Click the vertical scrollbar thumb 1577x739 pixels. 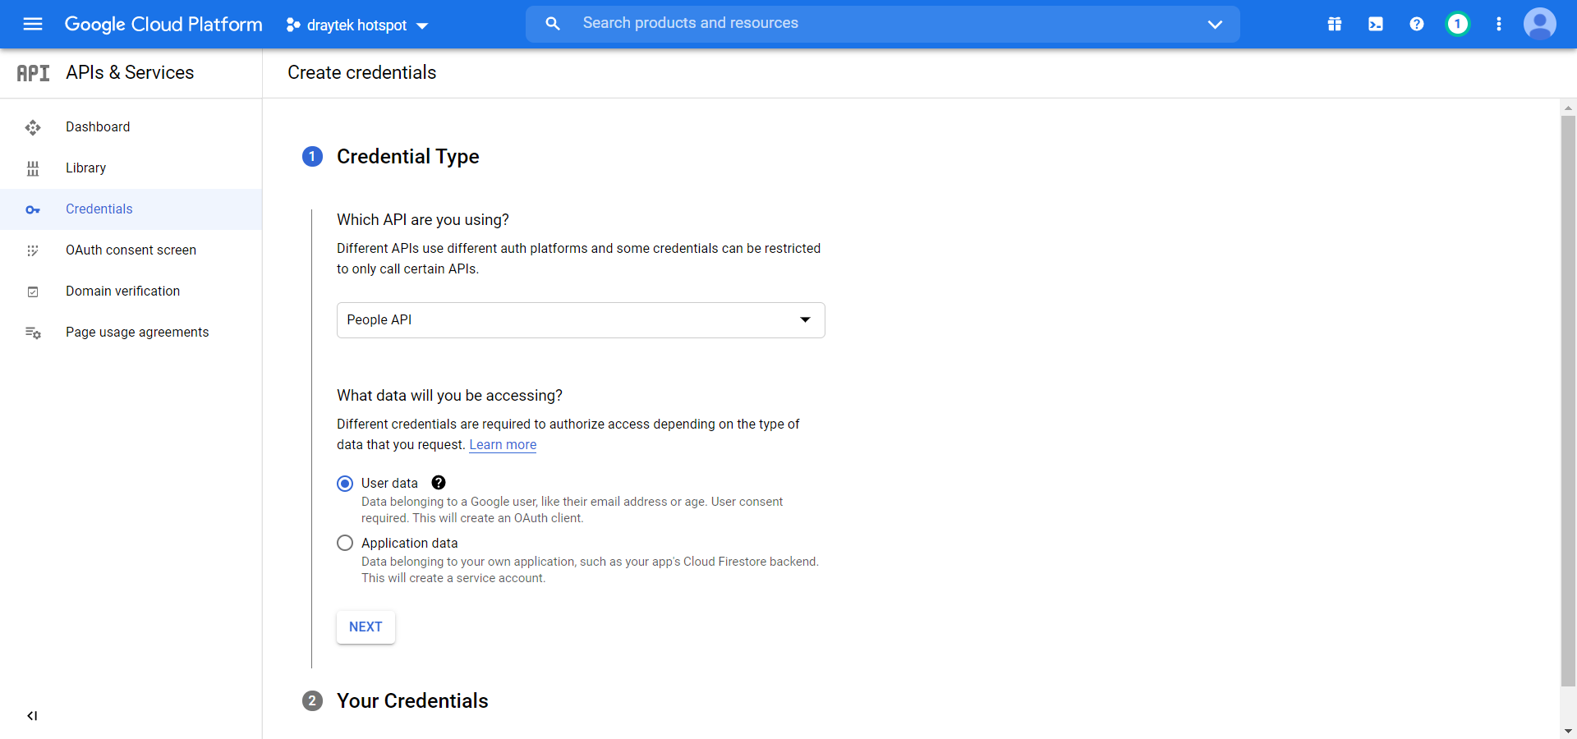coord(1568,401)
